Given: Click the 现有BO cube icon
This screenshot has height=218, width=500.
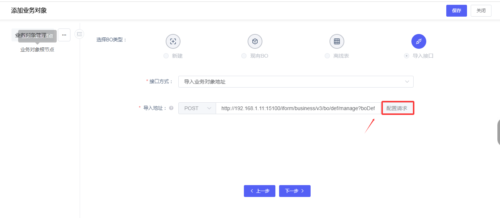Looking at the screenshot, I should point(255,41).
